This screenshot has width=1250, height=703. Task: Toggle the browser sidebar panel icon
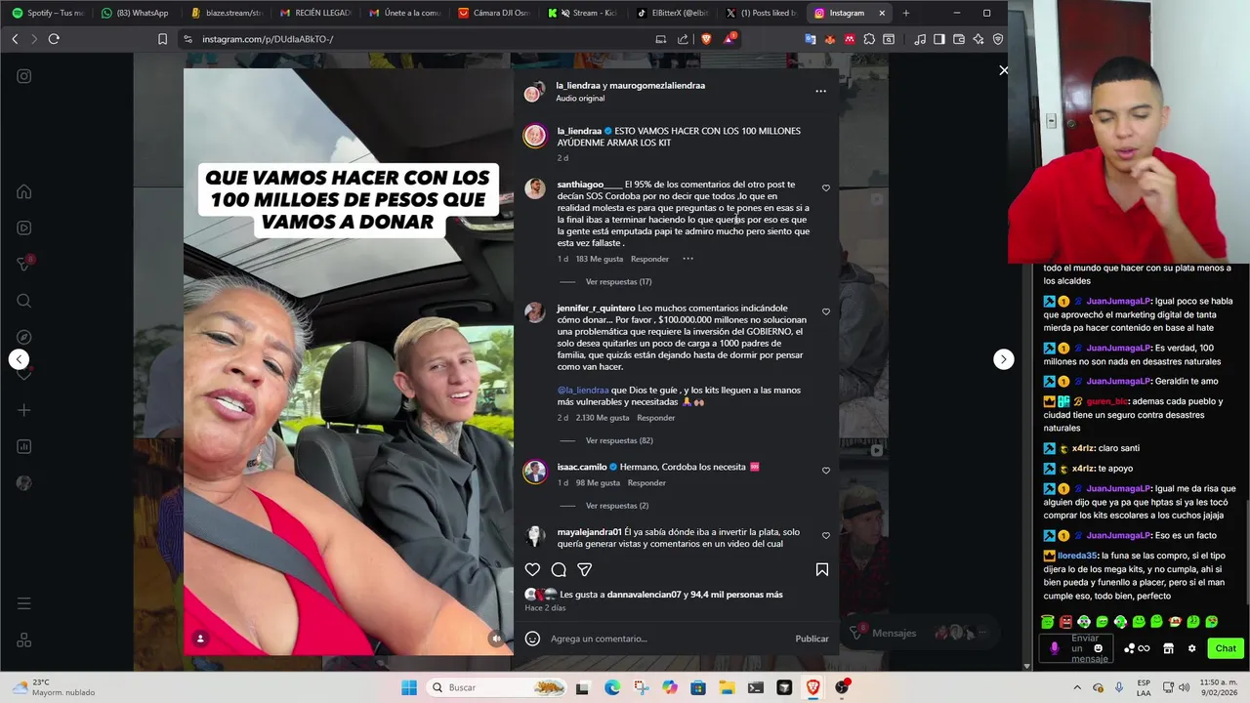938,39
